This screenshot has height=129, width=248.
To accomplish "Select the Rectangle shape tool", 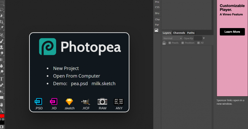I will pos(2,98).
